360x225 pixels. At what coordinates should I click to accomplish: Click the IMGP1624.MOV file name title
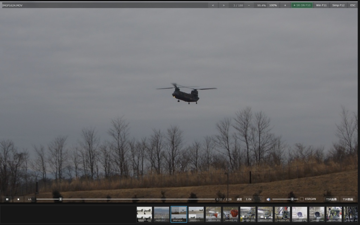(x=12, y=5)
